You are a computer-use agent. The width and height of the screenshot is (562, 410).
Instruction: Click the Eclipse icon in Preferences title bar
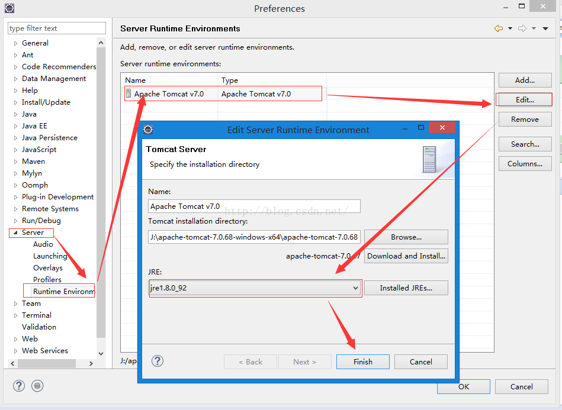(9, 8)
